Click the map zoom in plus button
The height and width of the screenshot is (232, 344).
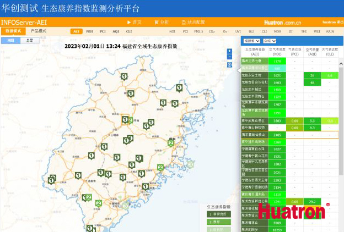click(x=229, y=51)
